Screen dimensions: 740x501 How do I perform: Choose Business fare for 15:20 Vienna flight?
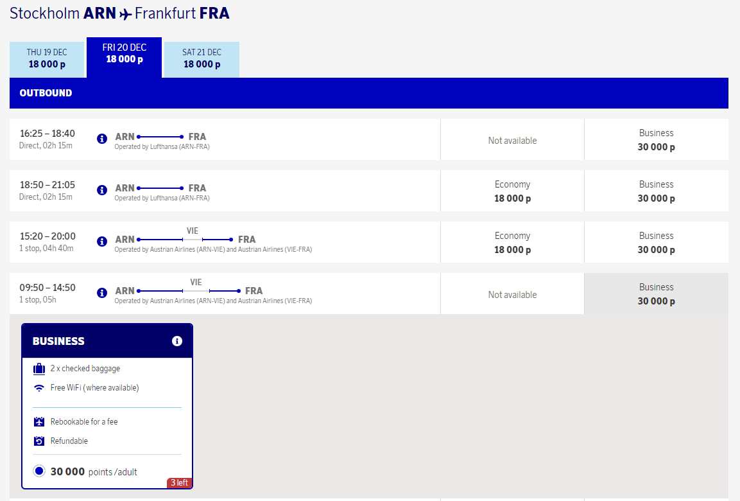656,242
